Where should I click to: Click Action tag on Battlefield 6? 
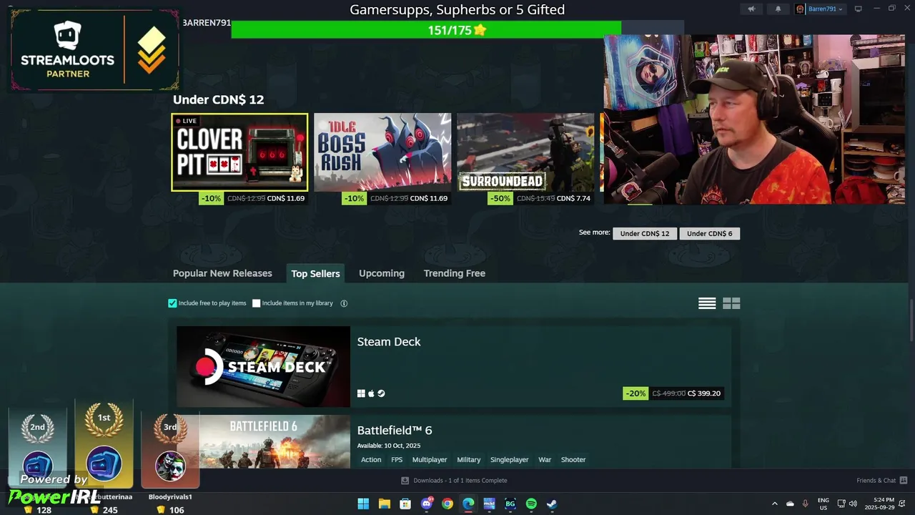click(x=371, y=460)
